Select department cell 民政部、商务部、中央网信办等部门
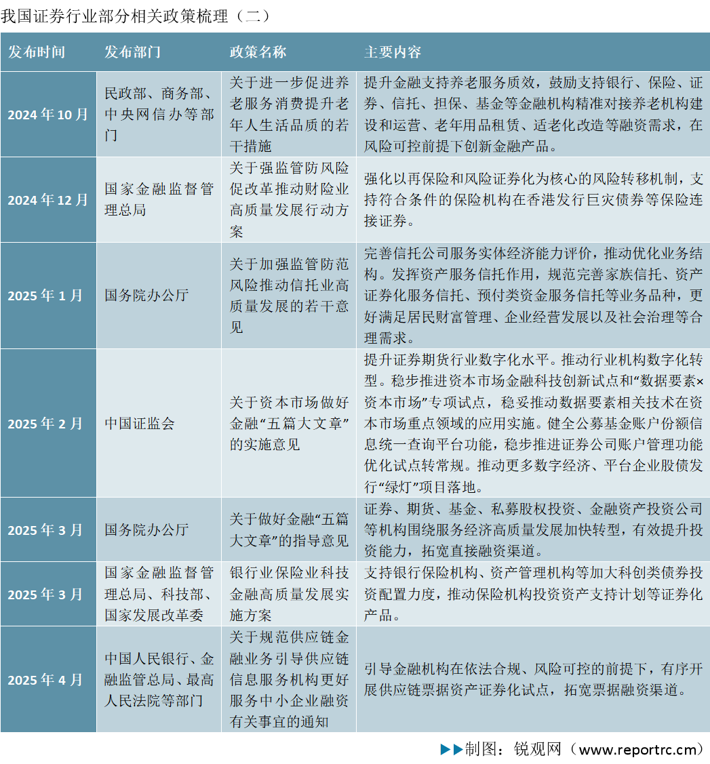Viewport: 710px width, 764px height. tap(159, 115)
